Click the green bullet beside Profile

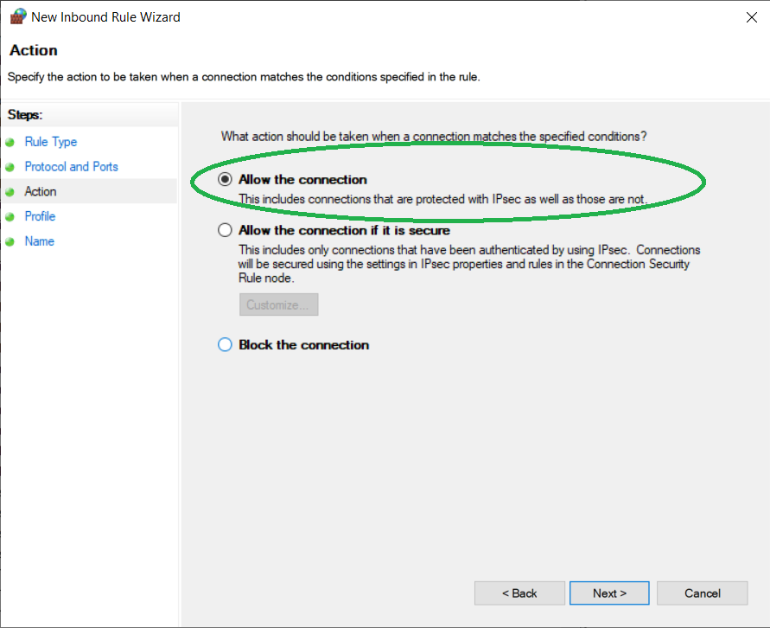pos(10,217)
